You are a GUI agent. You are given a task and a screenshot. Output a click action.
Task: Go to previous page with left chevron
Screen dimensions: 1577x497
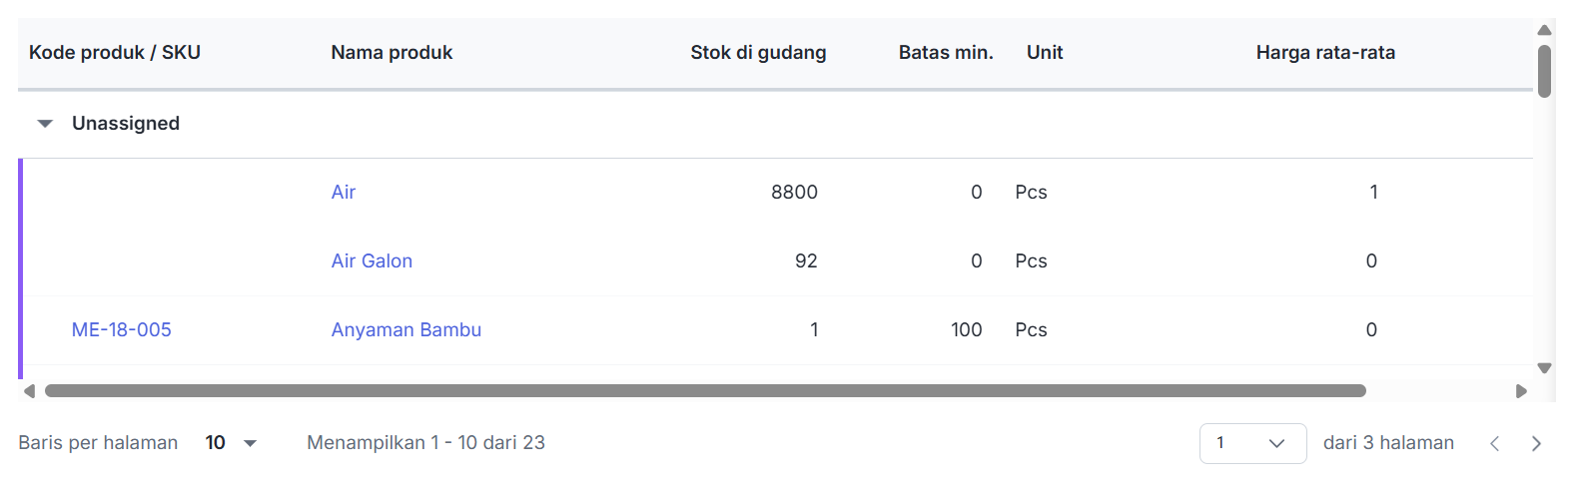1494,444
